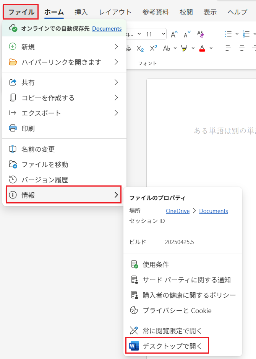
Task: Click the Increase font size icon
Action: (x=174, y=34)
